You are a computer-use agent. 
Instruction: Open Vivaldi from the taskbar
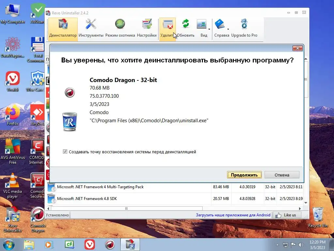click(90, 245)
